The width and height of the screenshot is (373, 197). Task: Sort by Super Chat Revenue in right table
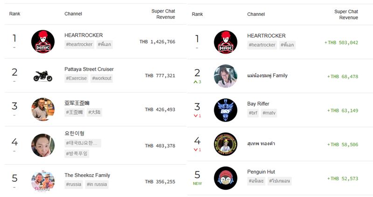click(x=346, y=14)
